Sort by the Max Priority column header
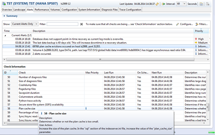 [x=93, y=73]
